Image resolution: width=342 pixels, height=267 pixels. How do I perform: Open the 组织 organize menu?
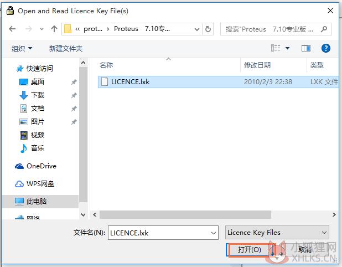coord(22,48)
